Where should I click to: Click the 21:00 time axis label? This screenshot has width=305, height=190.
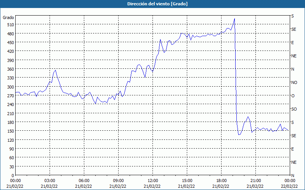coord(255,181)
